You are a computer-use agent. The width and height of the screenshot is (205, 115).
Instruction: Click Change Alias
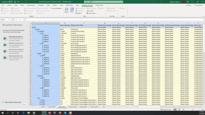pos(29,11)
